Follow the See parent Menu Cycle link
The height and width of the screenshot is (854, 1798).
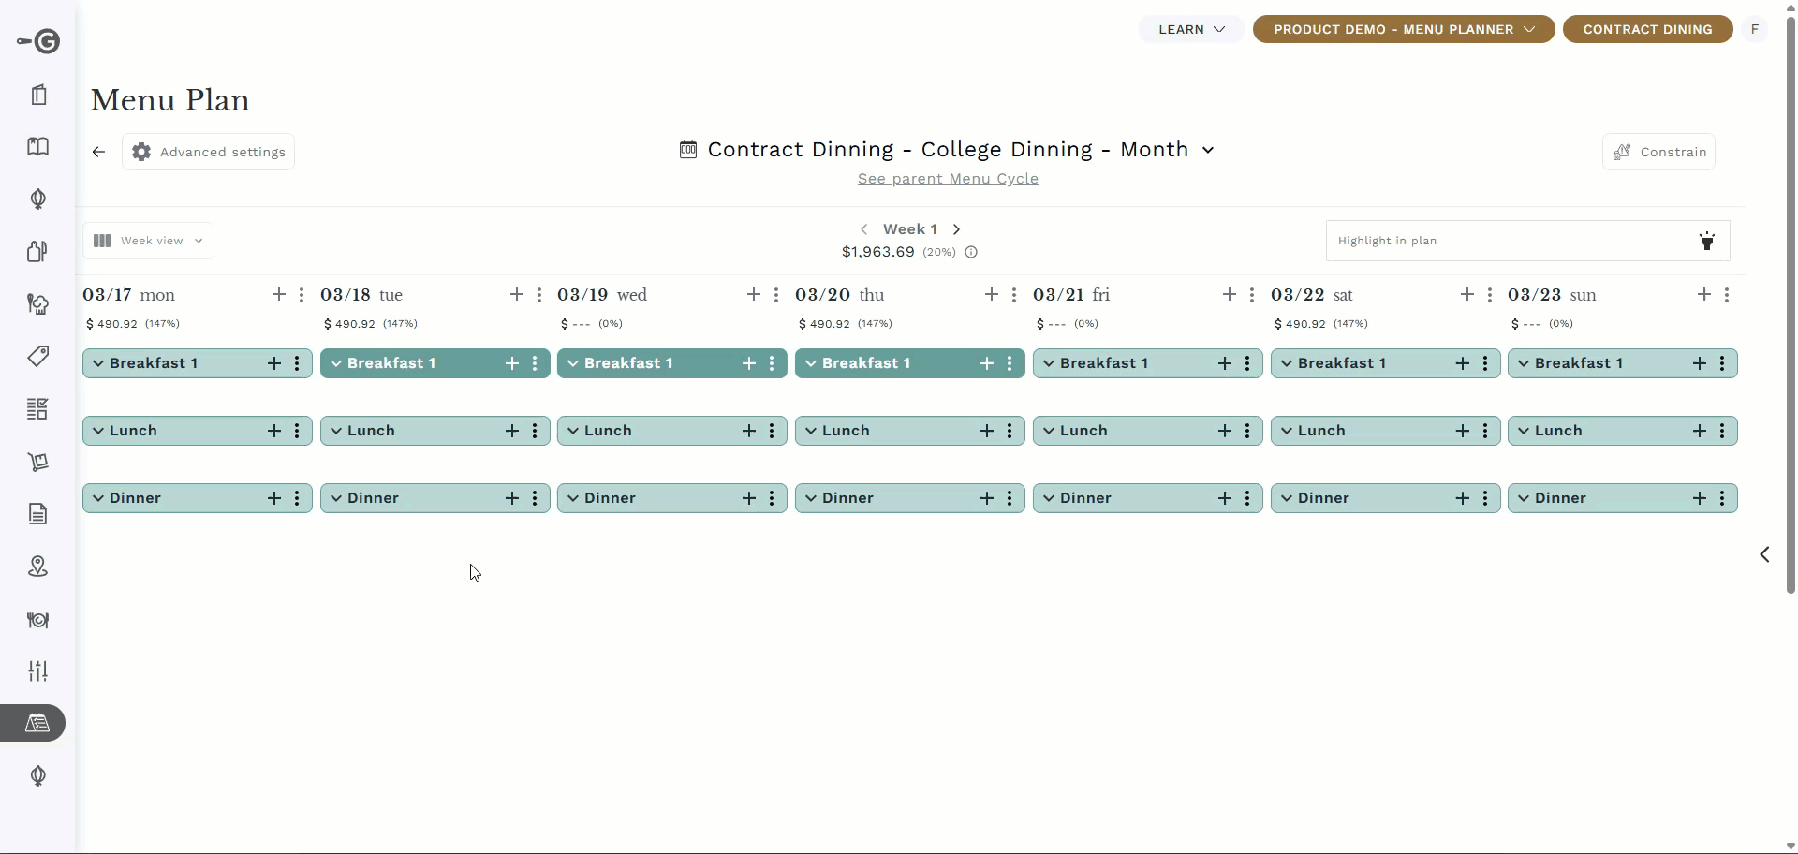pos(948,179)
